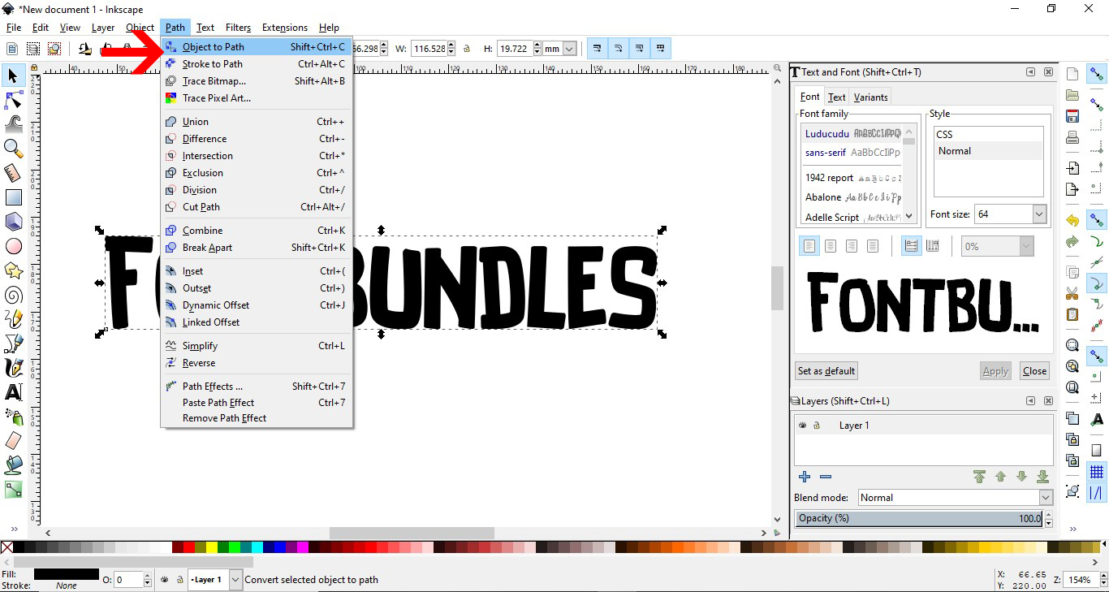Click Close button in Text and Font
1109x592 pixels.
tap(1034, 371)
